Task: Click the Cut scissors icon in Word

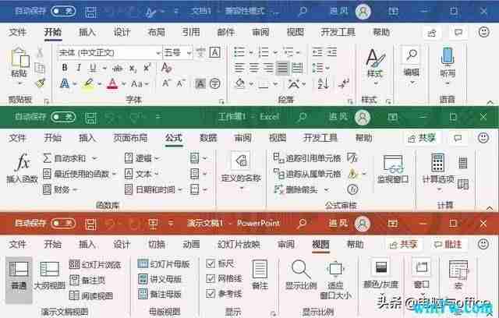Action: (40, 52)
